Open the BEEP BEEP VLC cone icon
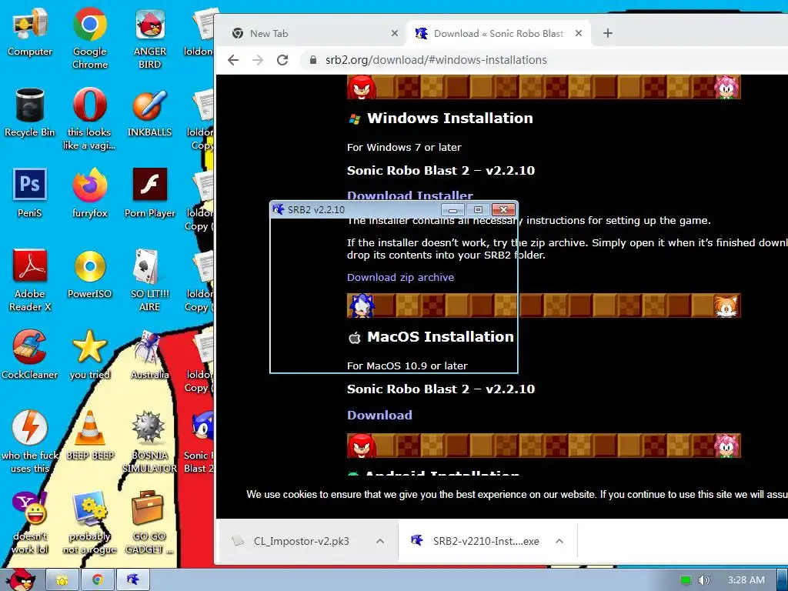 (x=90, y=436)
